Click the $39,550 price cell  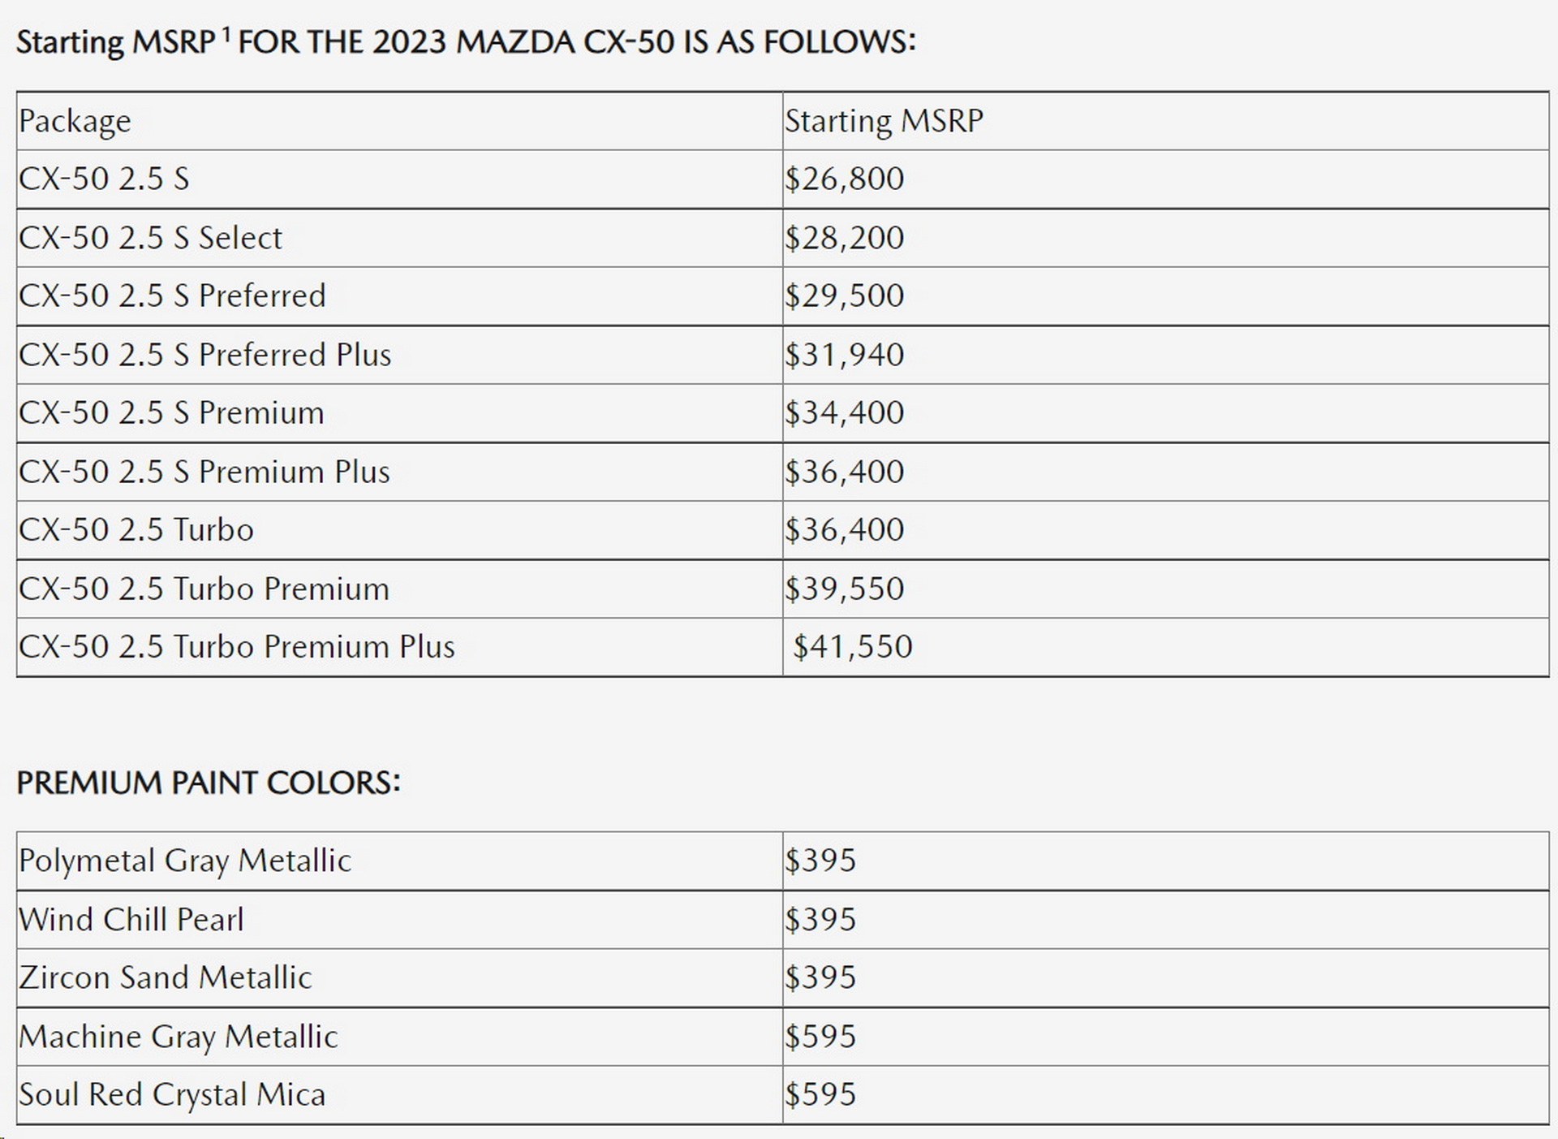844,589
